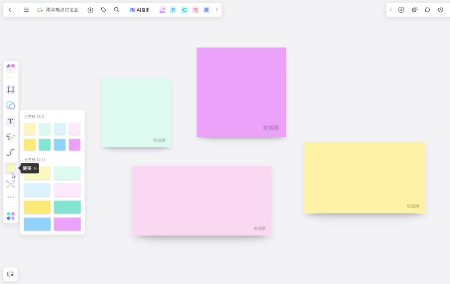The width and height of the screenshot is (450, 284).
Task: Click the export download icon
Action: tap(90, 10)
